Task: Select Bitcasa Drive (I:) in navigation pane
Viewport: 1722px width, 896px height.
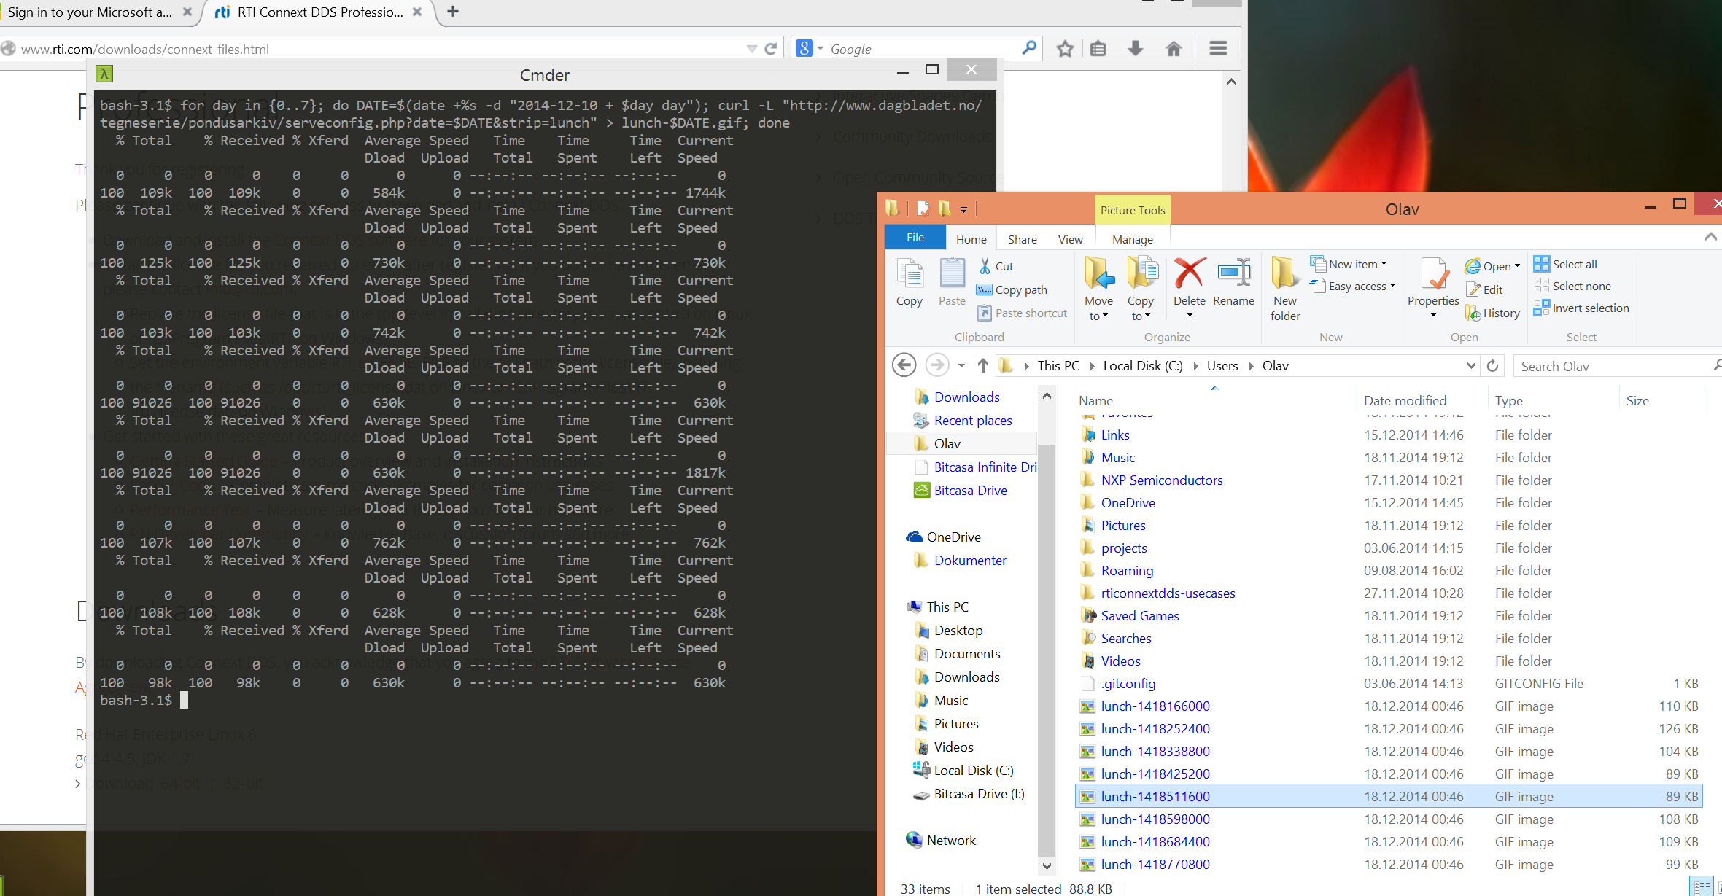Action: 979,794
